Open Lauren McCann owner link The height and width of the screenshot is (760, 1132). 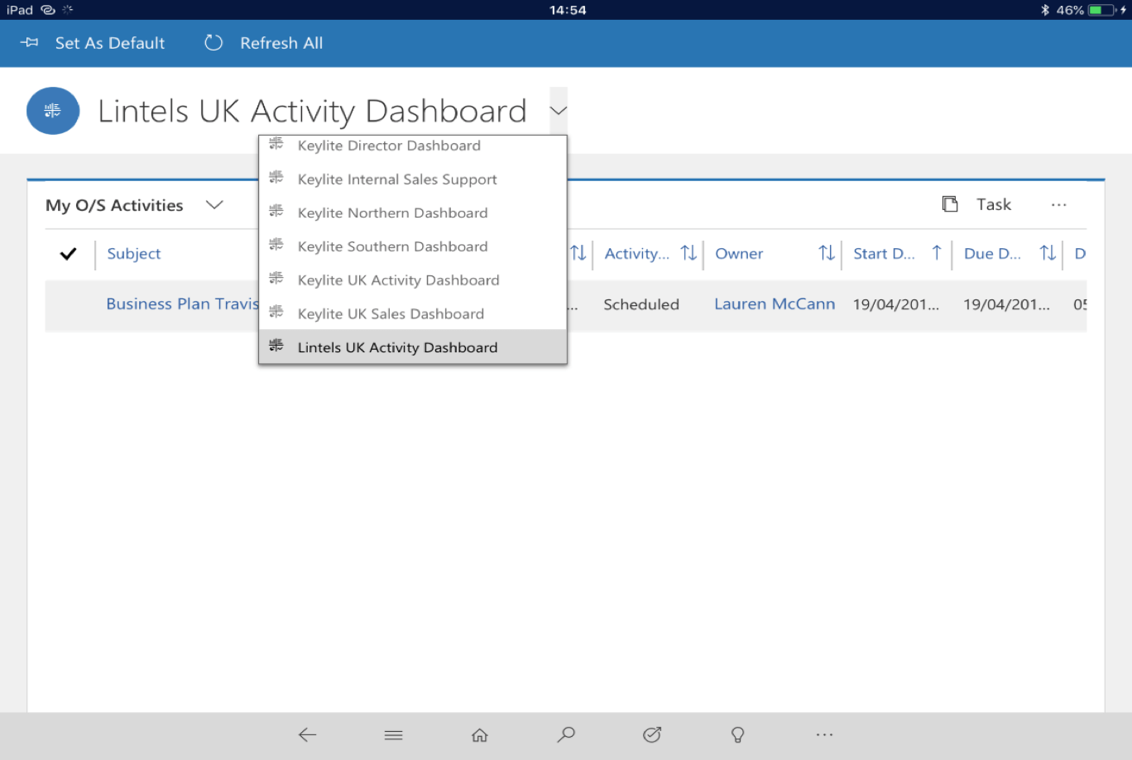click(x=775, y=304)
